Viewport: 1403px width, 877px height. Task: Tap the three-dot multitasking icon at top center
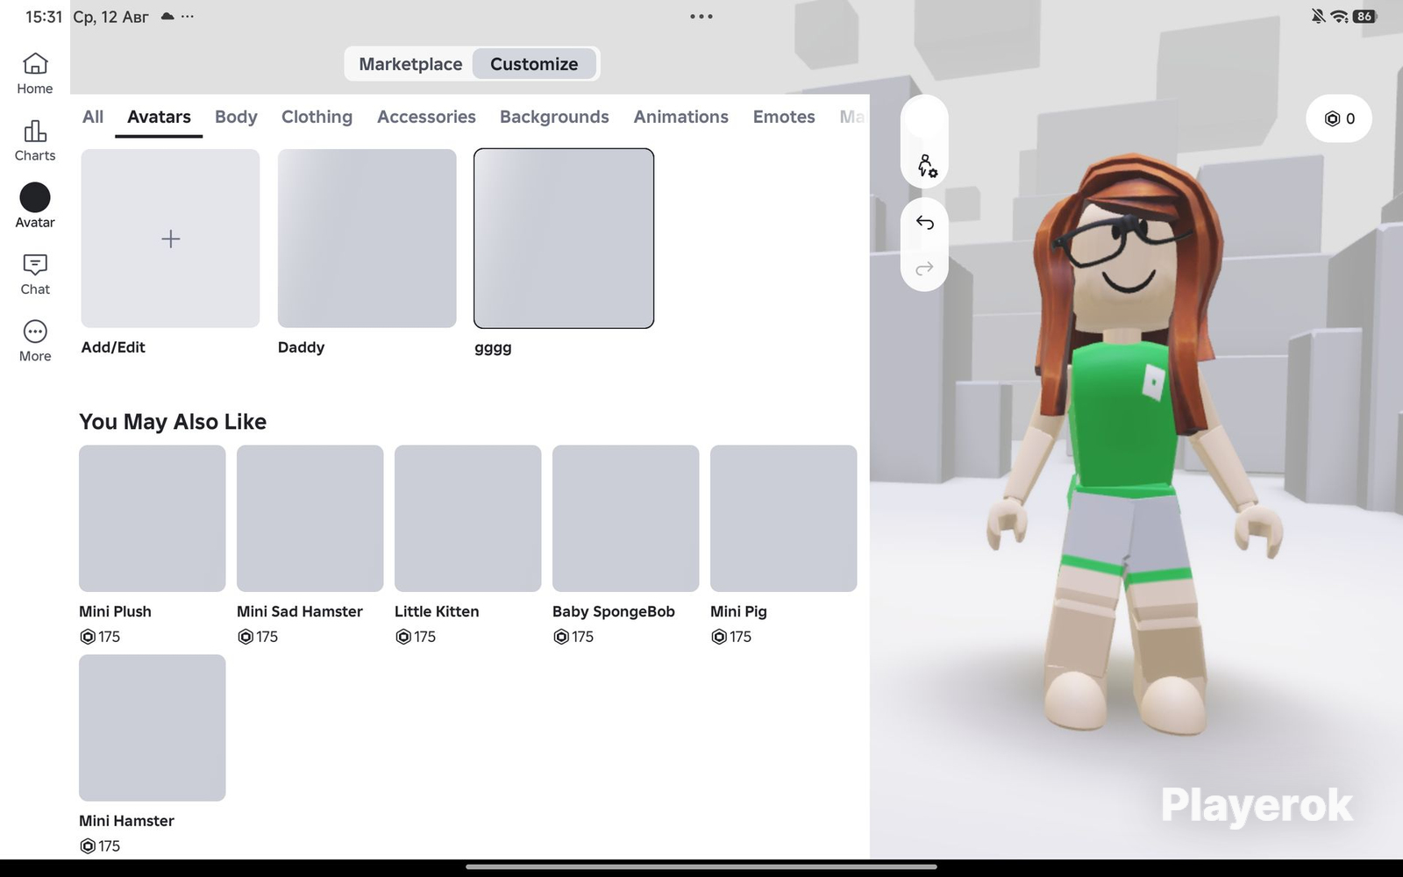coord(701,17)
